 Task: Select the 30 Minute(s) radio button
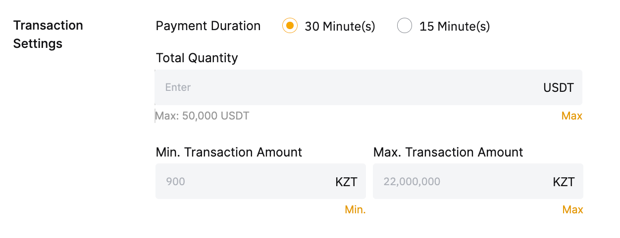290,26
